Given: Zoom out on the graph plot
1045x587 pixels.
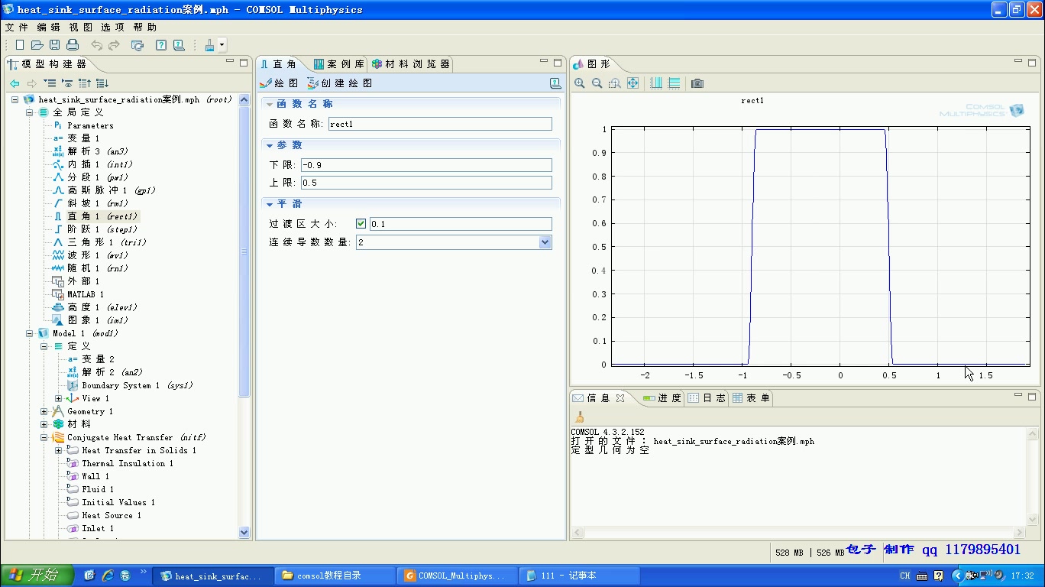Looking at the screenshot, I should coord(597,83).
